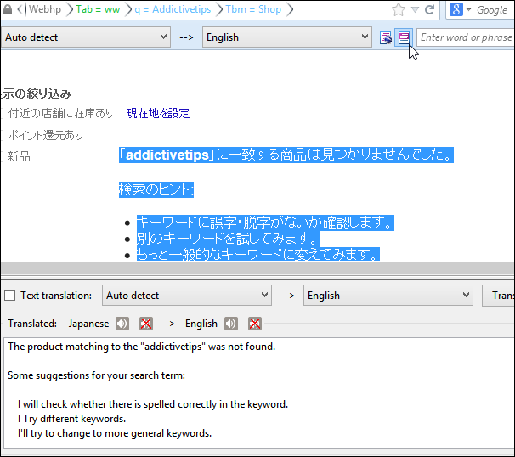Image resolution: width=515 pixels, height=457 pixels.
Task: Click the 現在地を設定 link
Action: click(x=158, y=113)
